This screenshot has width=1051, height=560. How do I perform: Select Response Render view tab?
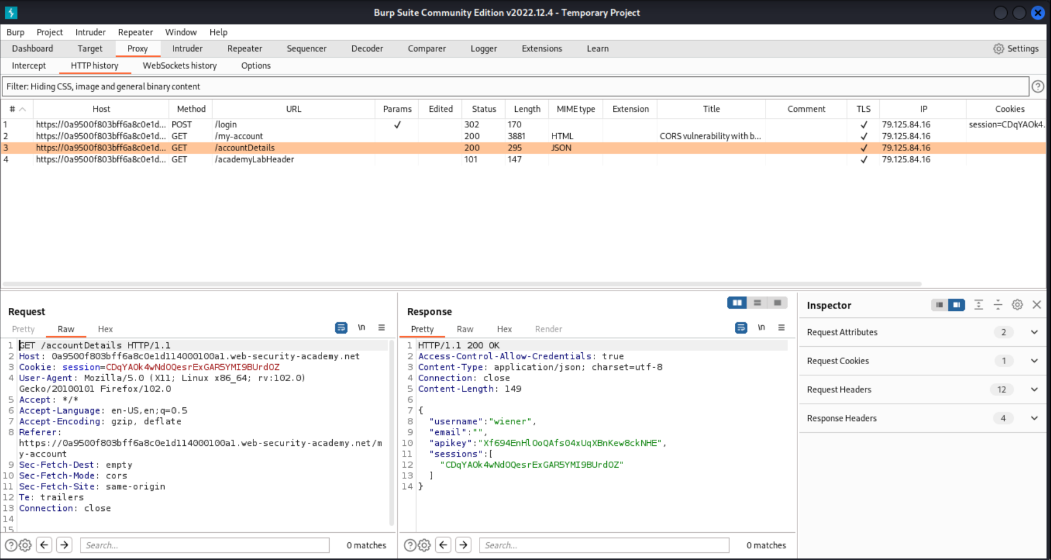548,329
